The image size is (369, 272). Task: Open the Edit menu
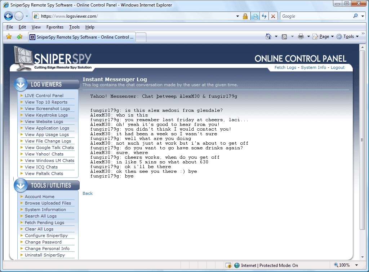[x=22, y=27]
